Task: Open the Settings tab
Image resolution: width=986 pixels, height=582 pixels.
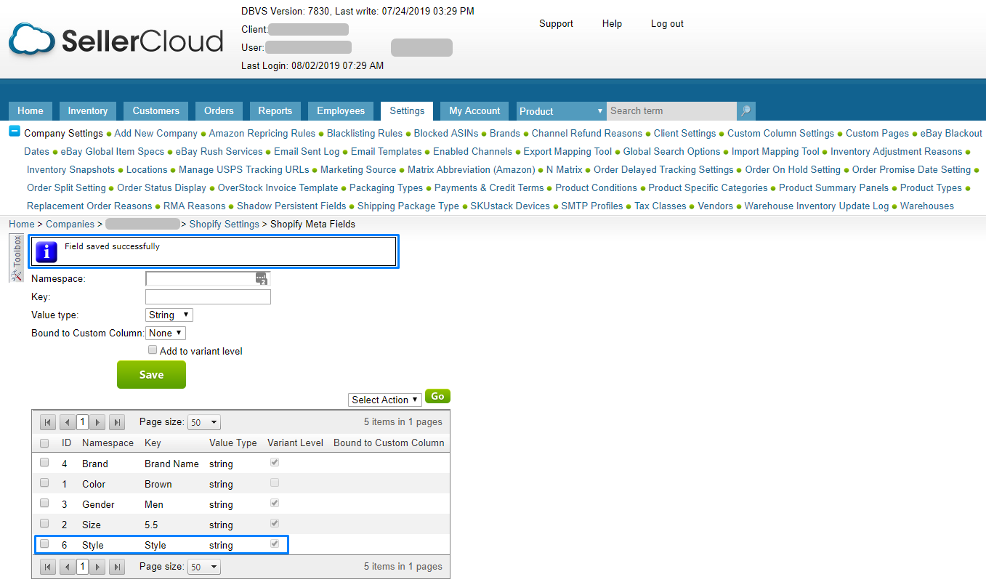Action: pyautogui.click(x=407, y=111)
